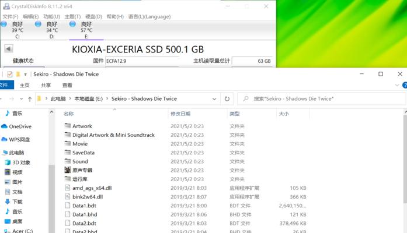
Task: Select Data1.bdt file
Action: point(80,206)
